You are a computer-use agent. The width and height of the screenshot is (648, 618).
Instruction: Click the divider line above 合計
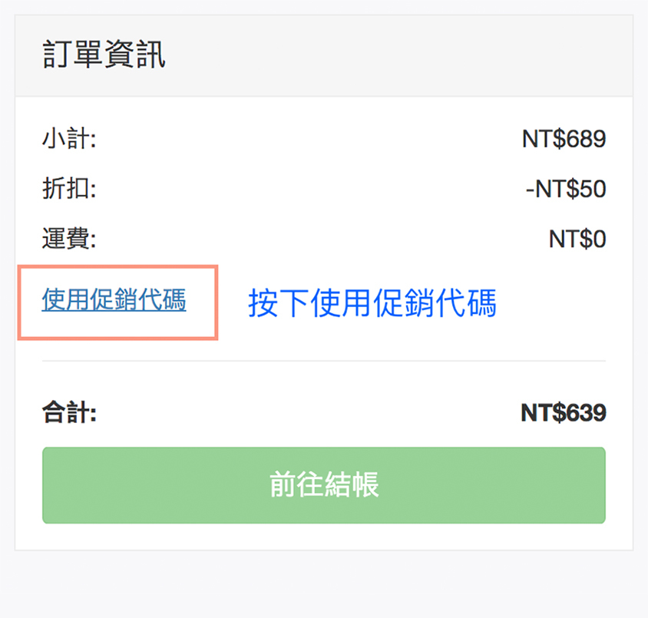point(323,360)
